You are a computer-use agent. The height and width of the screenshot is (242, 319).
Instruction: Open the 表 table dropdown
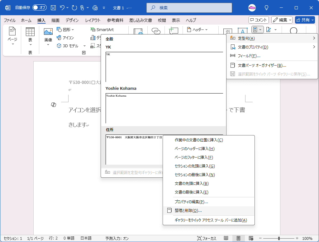tap(30, 37)
